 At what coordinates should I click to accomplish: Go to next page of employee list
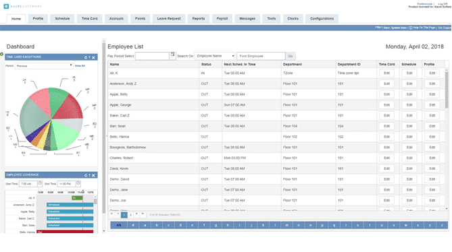pyautogui.click(x=136, y=214)
